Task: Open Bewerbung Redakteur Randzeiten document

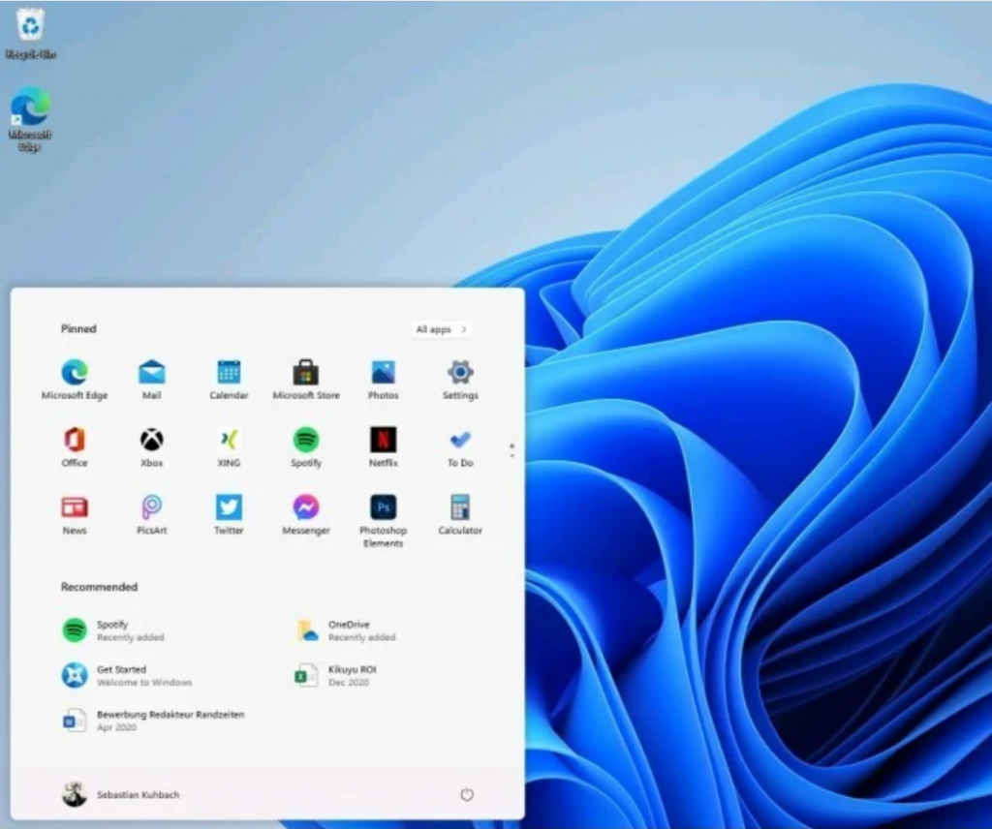Action: [x=153, y=721]
